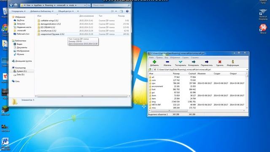The height and width of the screenshot is (152, 270).
Task: Select the Microsoft Word desktop icon
Action: (x=5, y=144)
